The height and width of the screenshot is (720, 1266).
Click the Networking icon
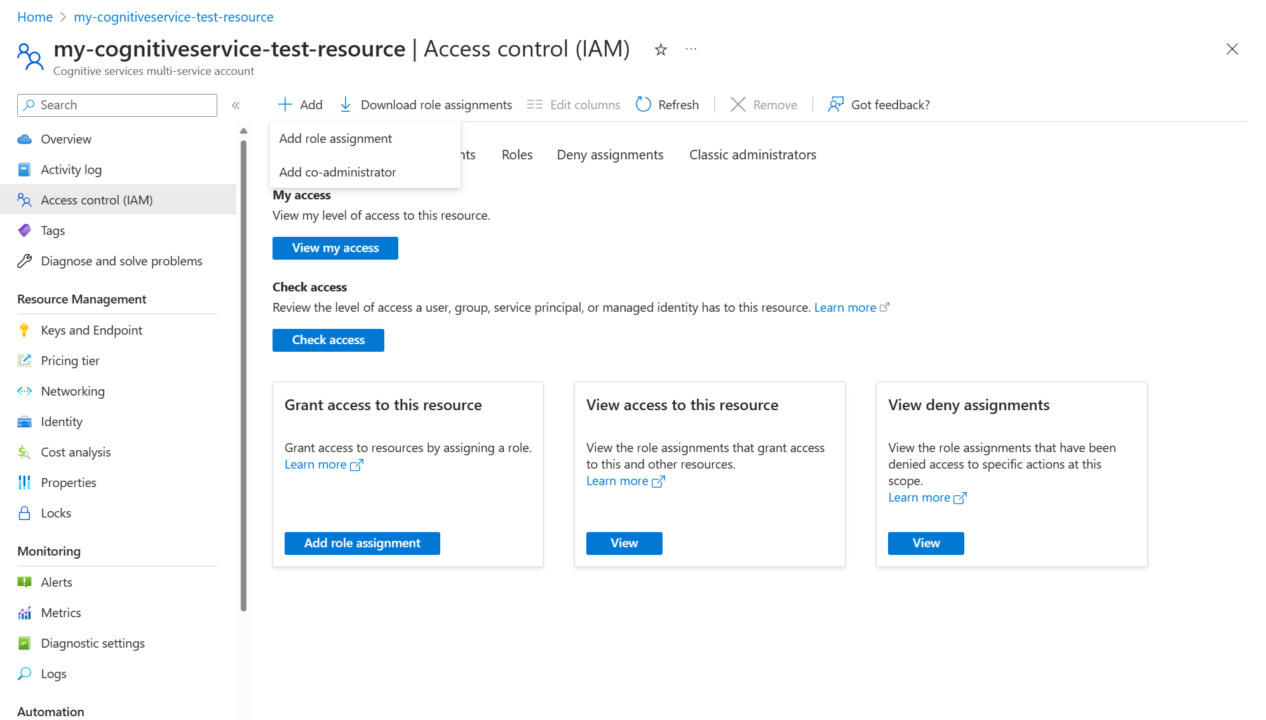[24, 391]
